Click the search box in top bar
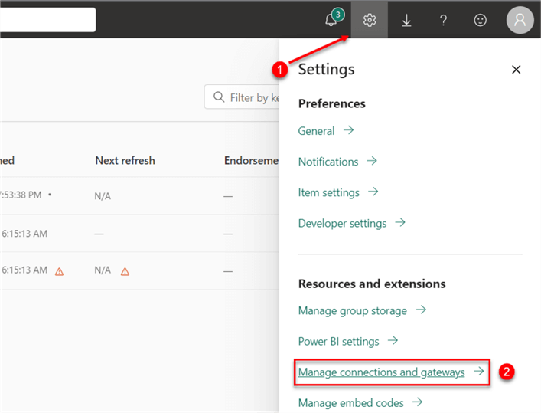This screenshot has height=413, width=541. pos(46,20)
